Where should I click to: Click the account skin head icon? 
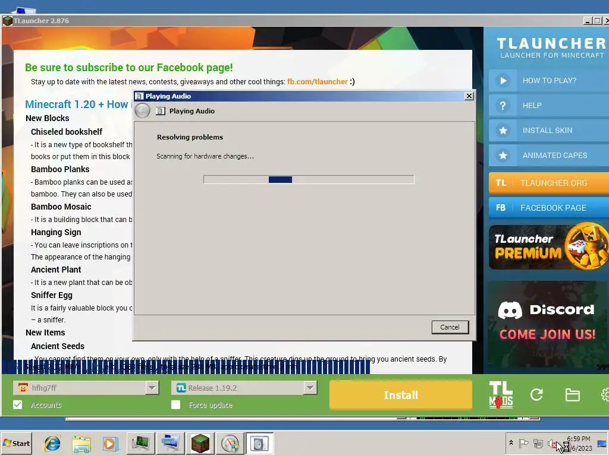coord(23,387)
